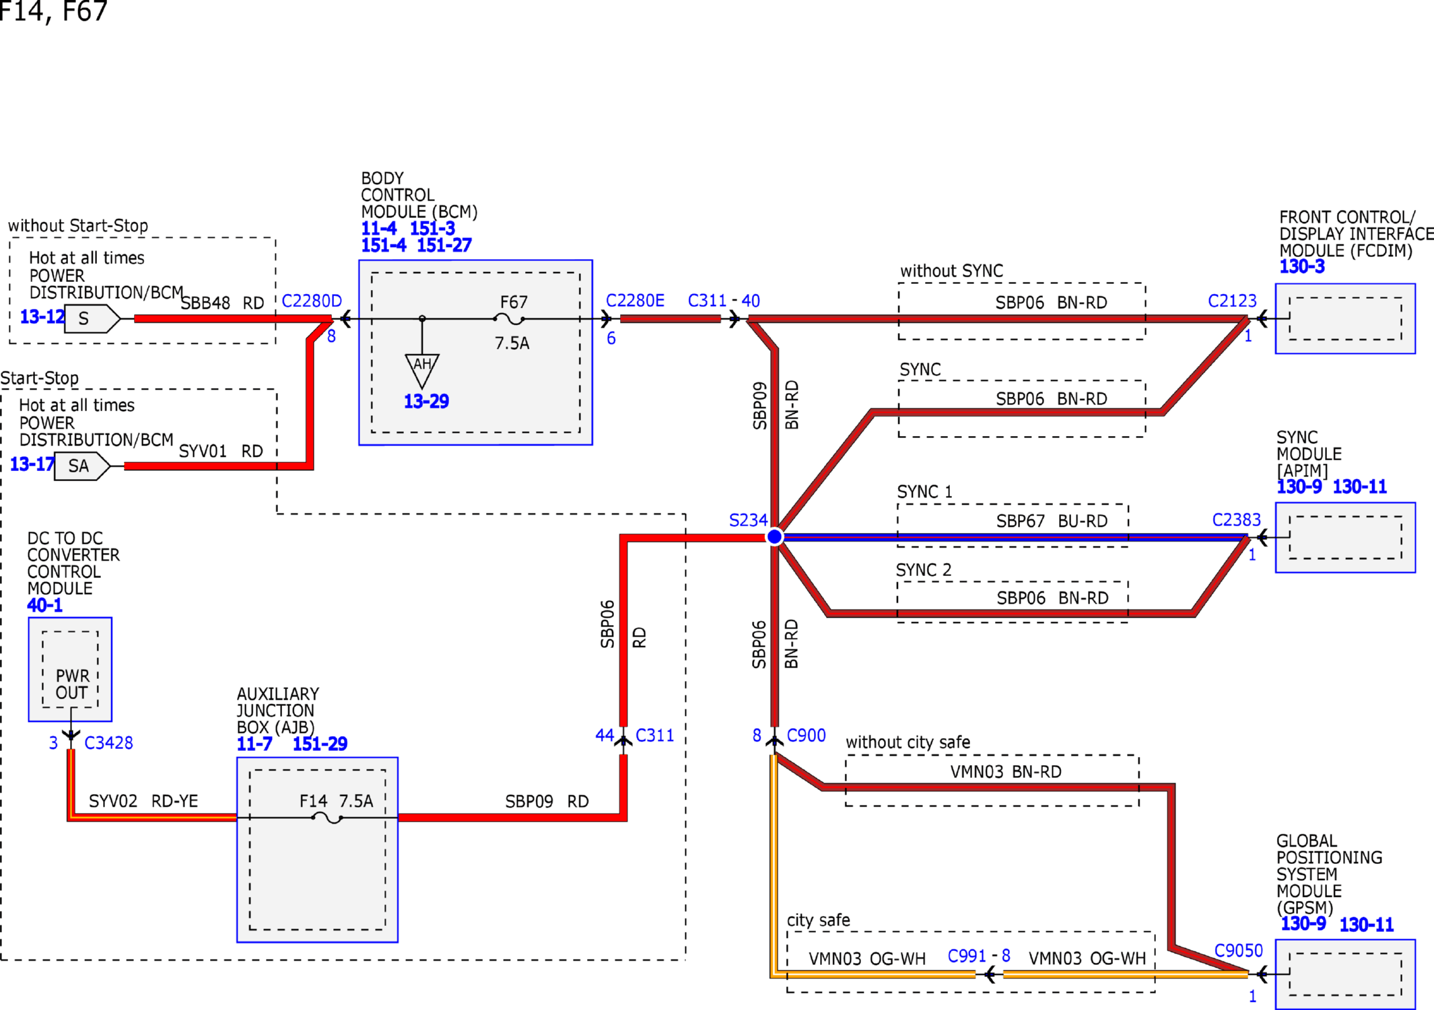Open page reference 151-3 under BCM
Screen dimensions: 1434x1010
[x=433, y=229]
